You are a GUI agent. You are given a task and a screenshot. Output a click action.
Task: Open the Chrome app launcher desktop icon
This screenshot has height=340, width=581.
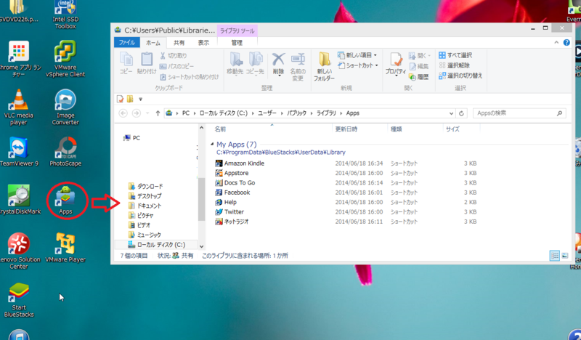pyautogui.click(x=19, y=59)
